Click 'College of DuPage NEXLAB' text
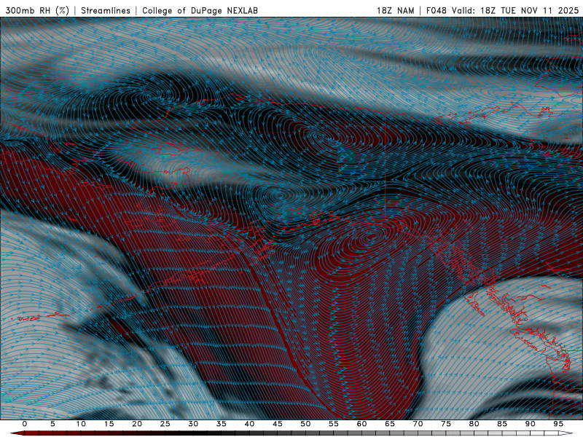Image resolution: width=583 pixels, height=437 pixels. pyautogui.click(x=200, y=10)
